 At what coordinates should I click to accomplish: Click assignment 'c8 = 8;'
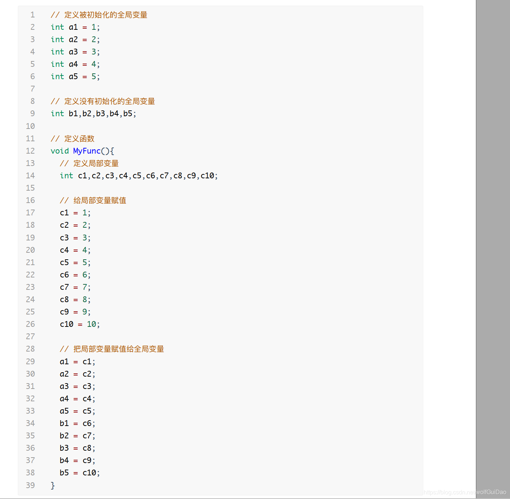[x=75, y=300]
